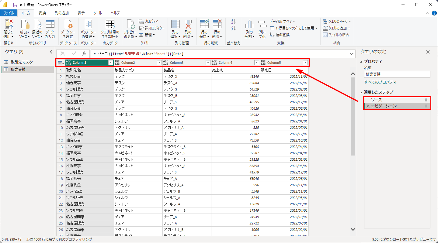This screenshot has height=243, width=438.
Task: Open the quick access toolbar dropdown arrow
Action: tap(21, 5)
